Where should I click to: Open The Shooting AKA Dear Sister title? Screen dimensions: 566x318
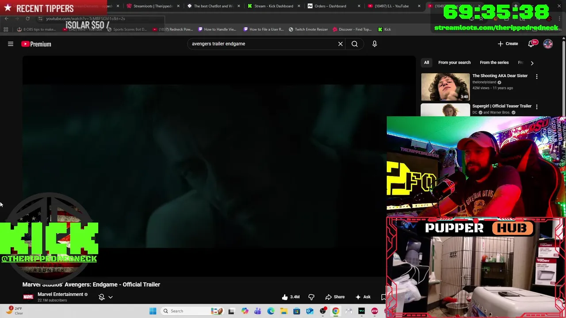tap(500, 76)
